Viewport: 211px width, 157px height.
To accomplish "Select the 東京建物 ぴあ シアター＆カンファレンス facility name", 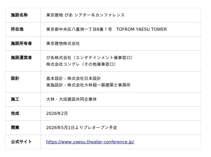I will pyautogui.click(x=85, y=15).
